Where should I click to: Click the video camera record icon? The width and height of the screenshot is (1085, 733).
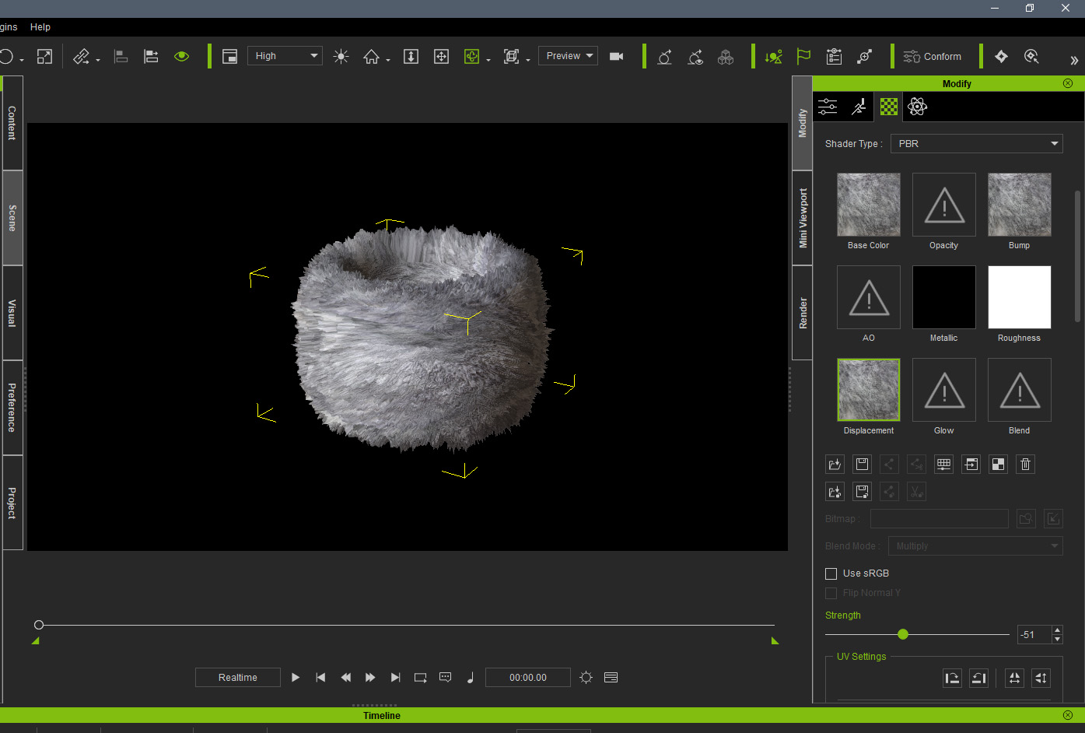point(616,56)
